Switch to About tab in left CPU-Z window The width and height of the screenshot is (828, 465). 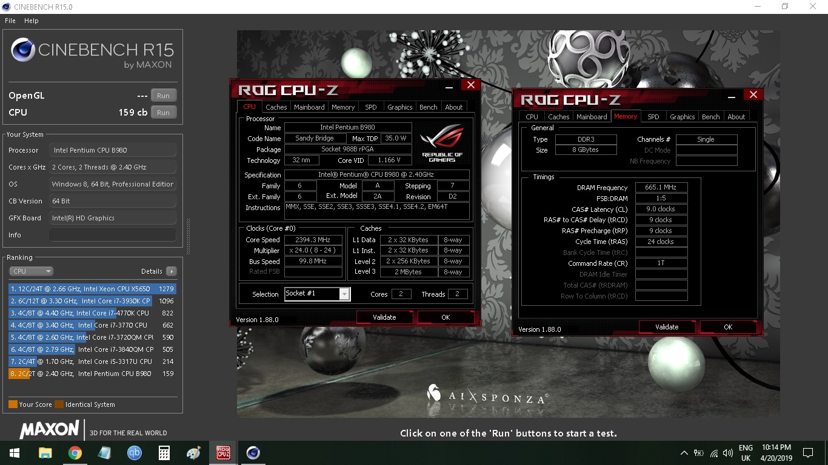[454, 107]
